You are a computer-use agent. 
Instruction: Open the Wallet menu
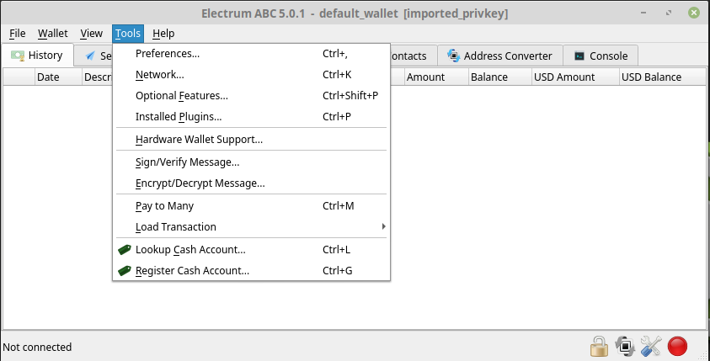[52, 34]
